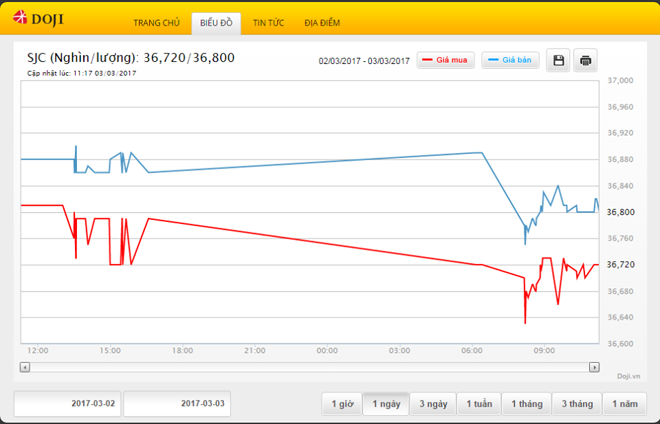Select the 1 ngày time range
The height and width of the screenshot is (424, 660).
(x=386, y=404)
